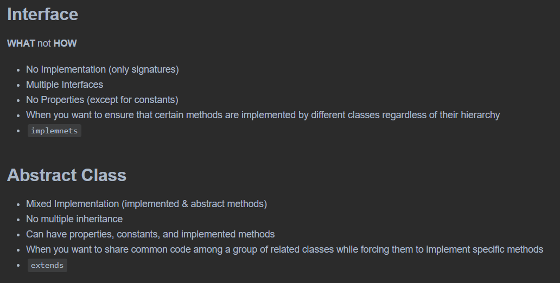Click the Mixed Implementation bullet text
The width and height of the screenshot is (560, 283).
(147, 204)
